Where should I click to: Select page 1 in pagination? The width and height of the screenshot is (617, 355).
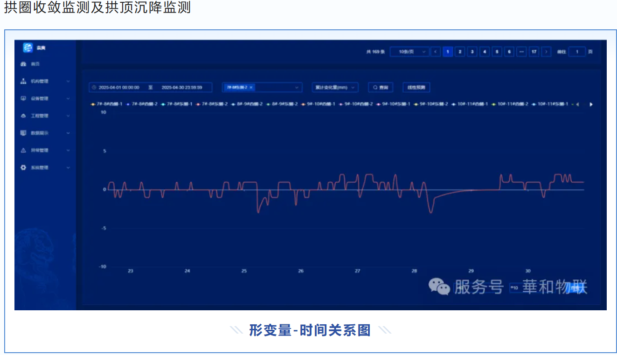448,52
